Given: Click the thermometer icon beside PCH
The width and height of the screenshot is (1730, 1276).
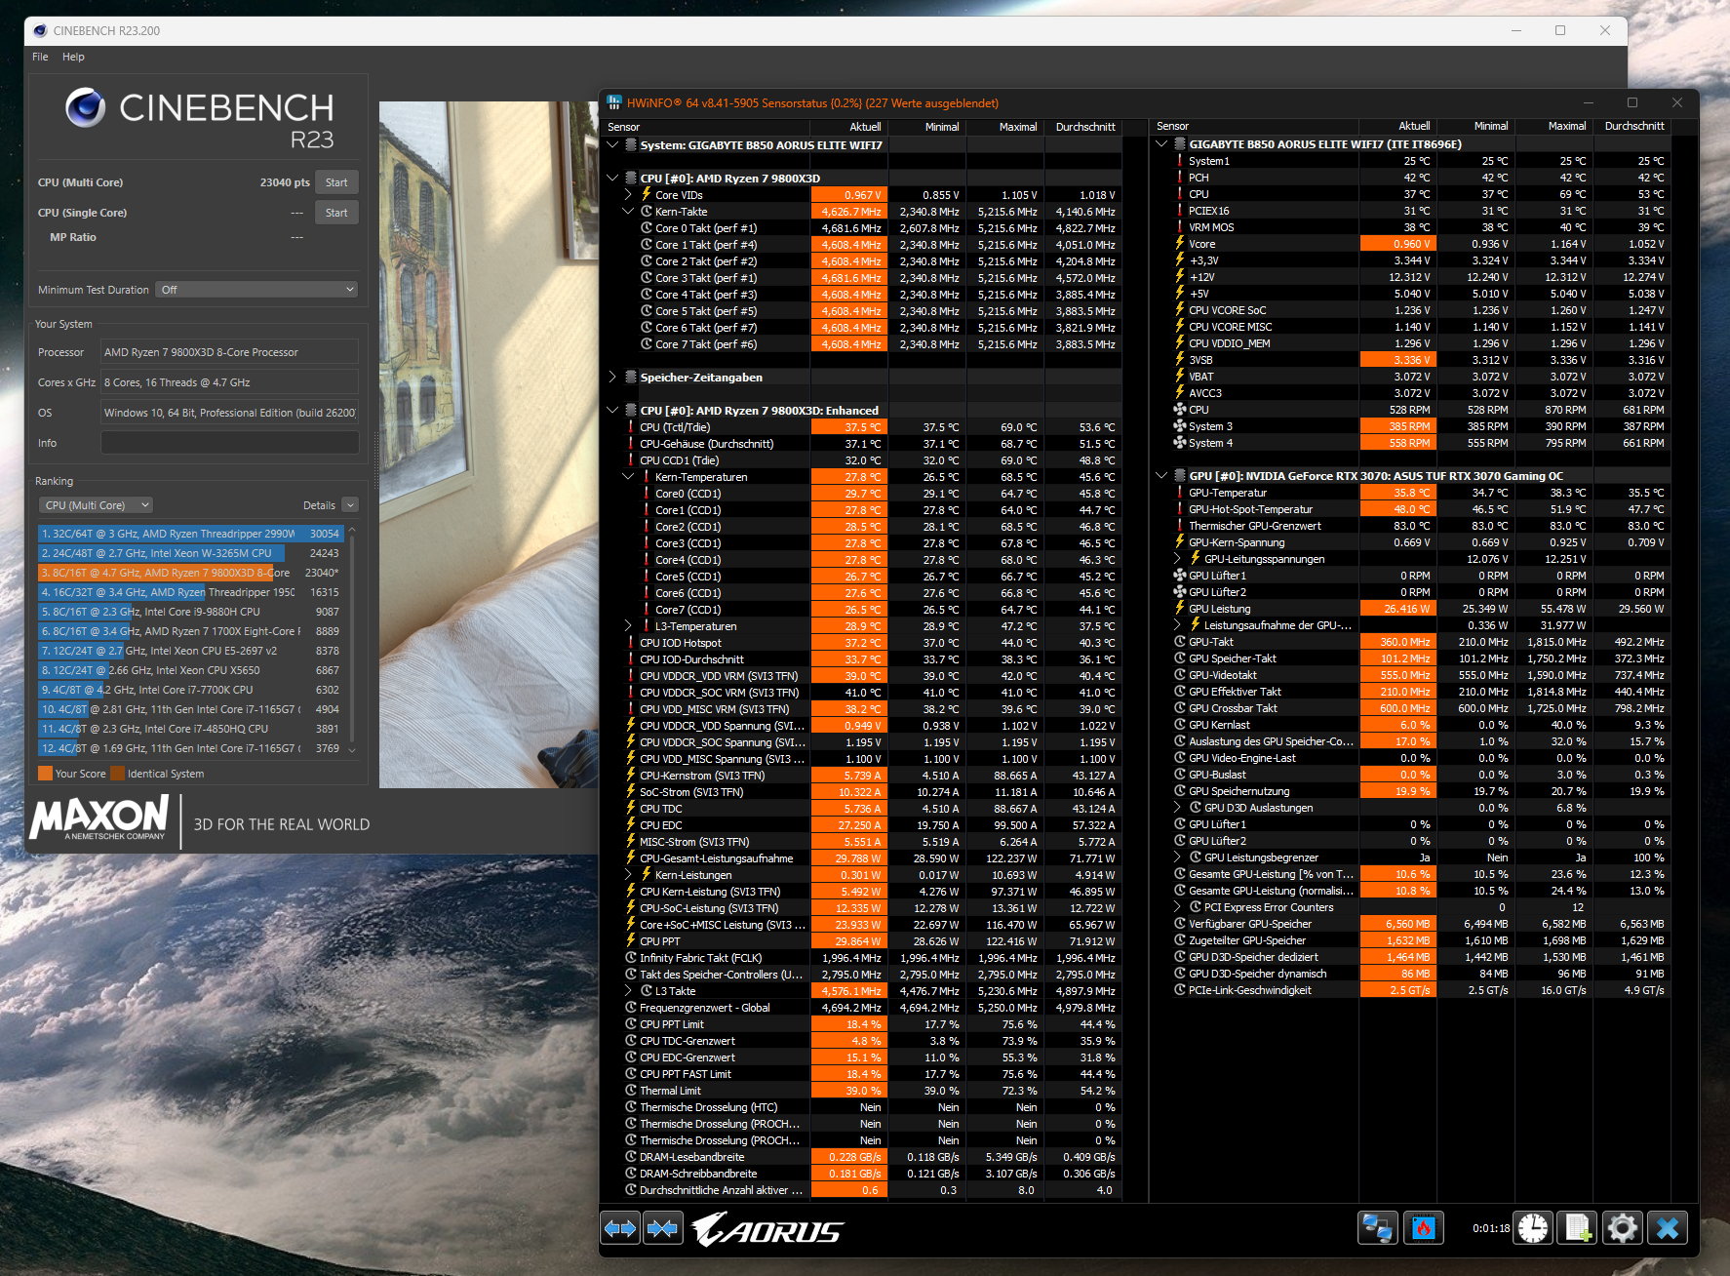Looking at the screenshot, I should click(x=1180, y=178).
